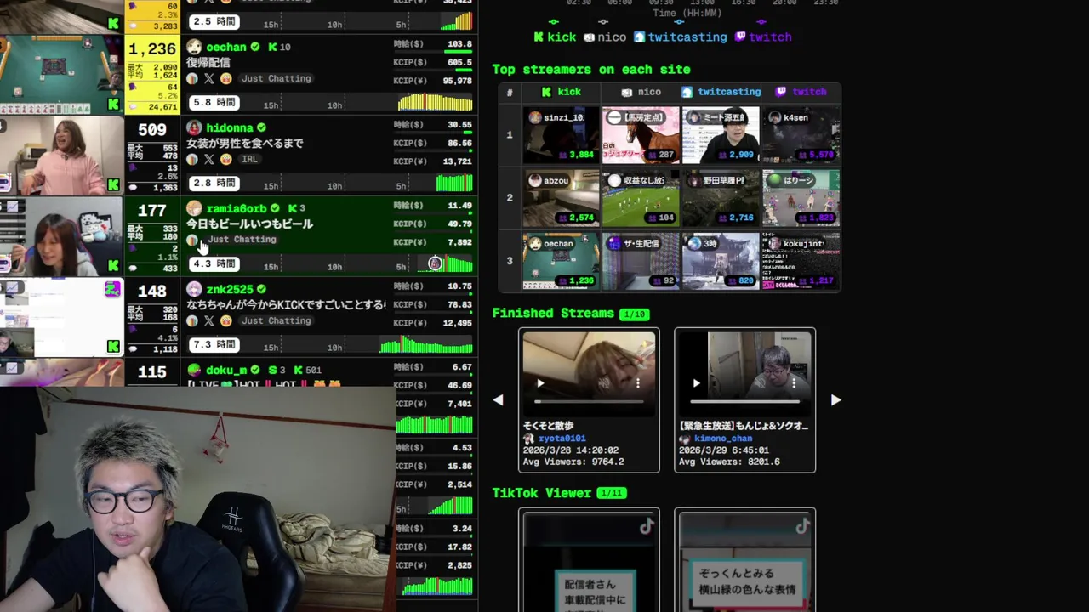1089x612 pixels.
Task: Click the emoji face icon in znk2525's row
Action: point(225,320)
